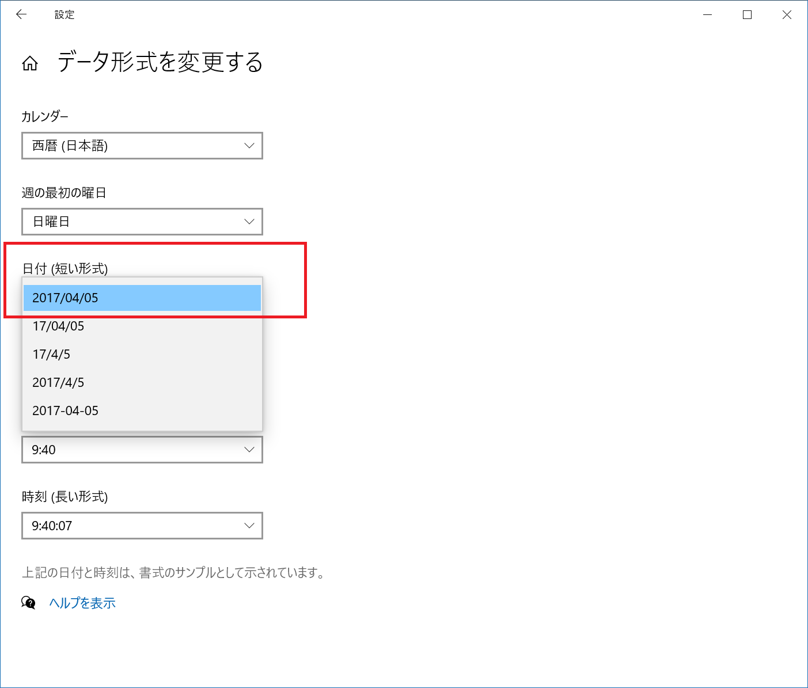
Task: Open the 週の最初の曜日 dropdown showing 日曜日
Action: point(142,222)
